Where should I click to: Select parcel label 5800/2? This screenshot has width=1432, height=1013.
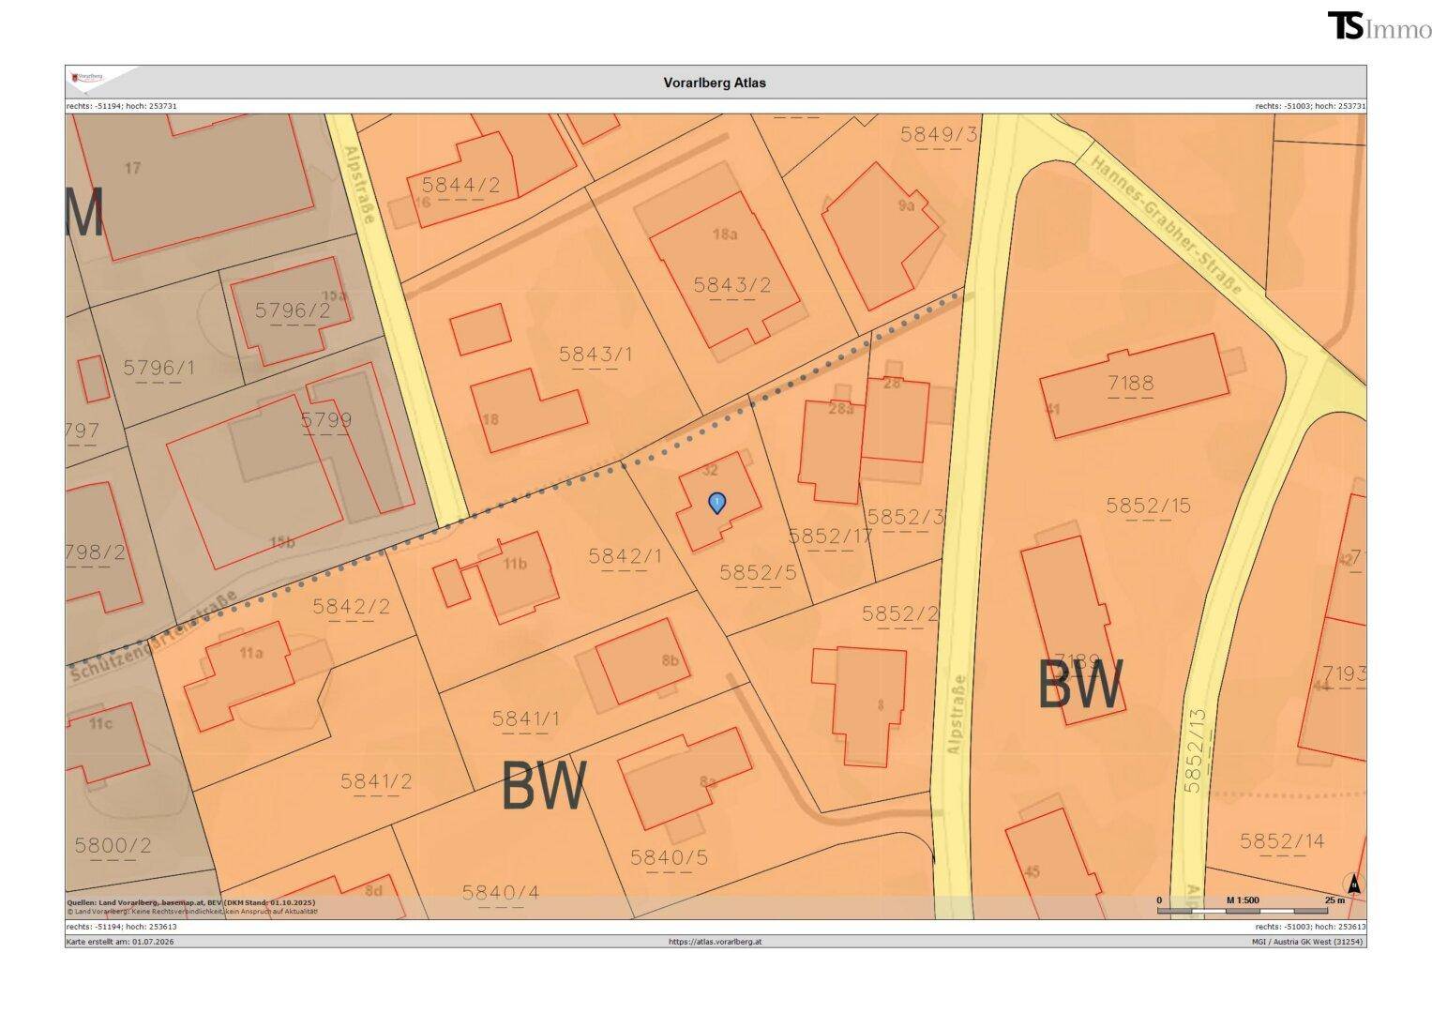pyautogui.click(x=113, y=845)
